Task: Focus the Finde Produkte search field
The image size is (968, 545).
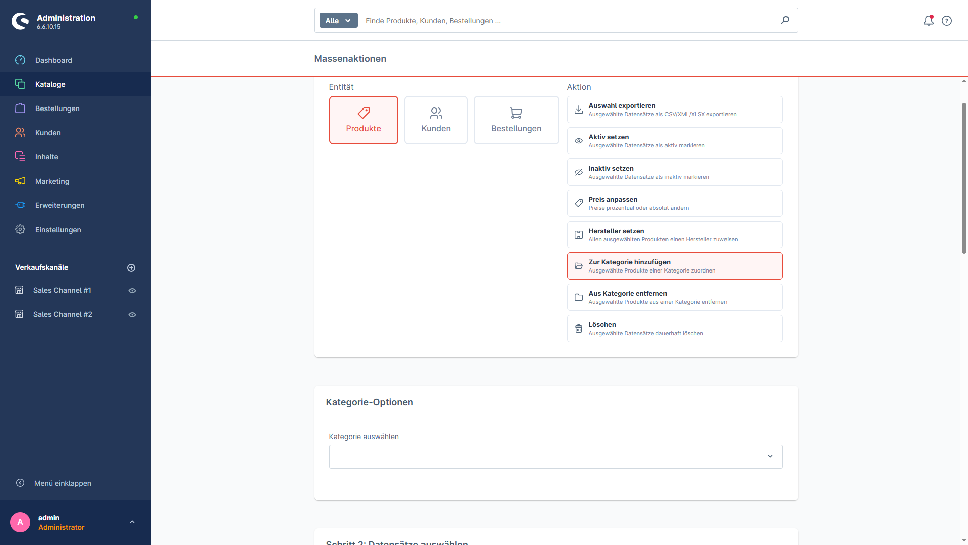Action: (570, 21)
